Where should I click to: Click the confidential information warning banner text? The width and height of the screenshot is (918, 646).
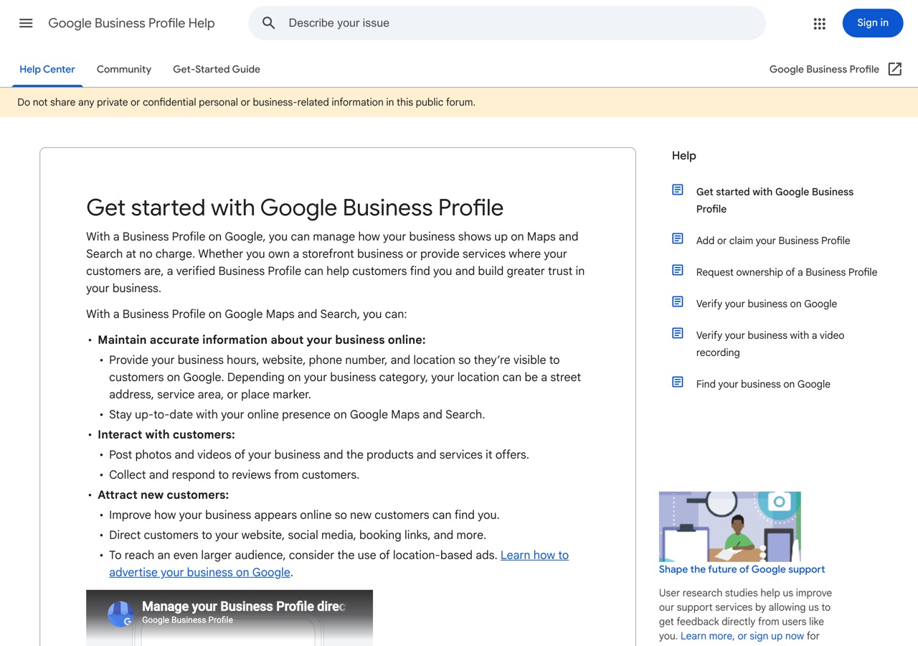pos(246,102)
